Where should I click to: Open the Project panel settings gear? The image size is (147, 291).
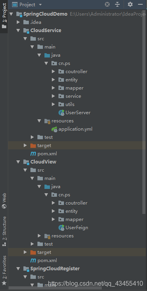(130, 4)
